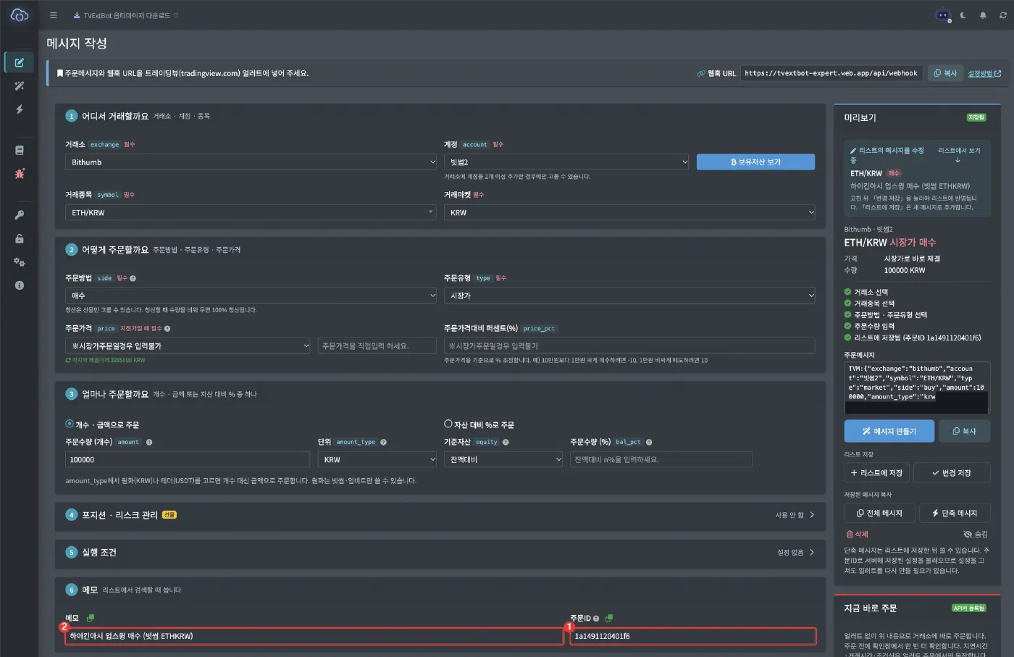Toggle dark mode moon icon
Viewport: 1014px width, 657px height.
(963, 15)
